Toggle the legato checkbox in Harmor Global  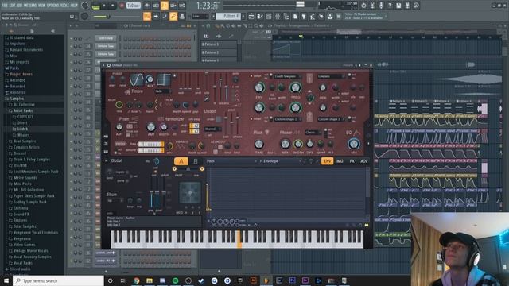pos(127,172)
